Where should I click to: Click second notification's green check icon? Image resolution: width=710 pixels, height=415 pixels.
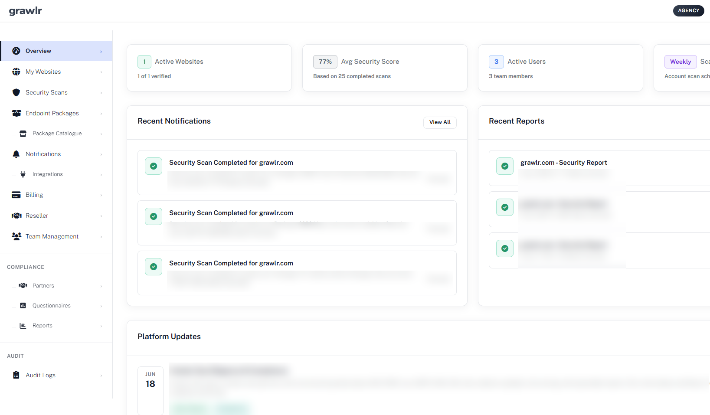point(154,216)
